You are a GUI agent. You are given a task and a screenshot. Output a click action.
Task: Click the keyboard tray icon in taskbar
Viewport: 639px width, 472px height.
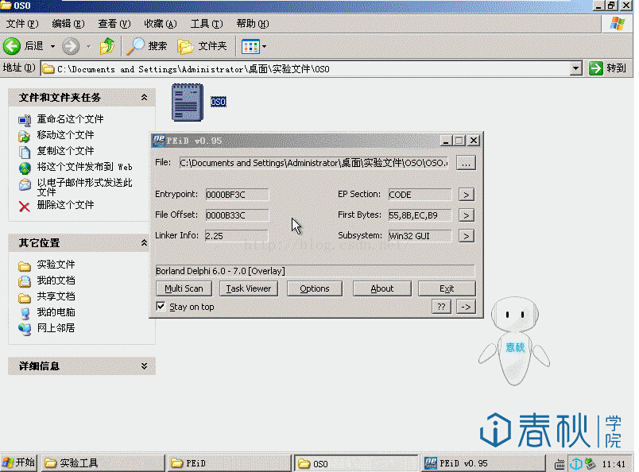click(x=560, y=464)
